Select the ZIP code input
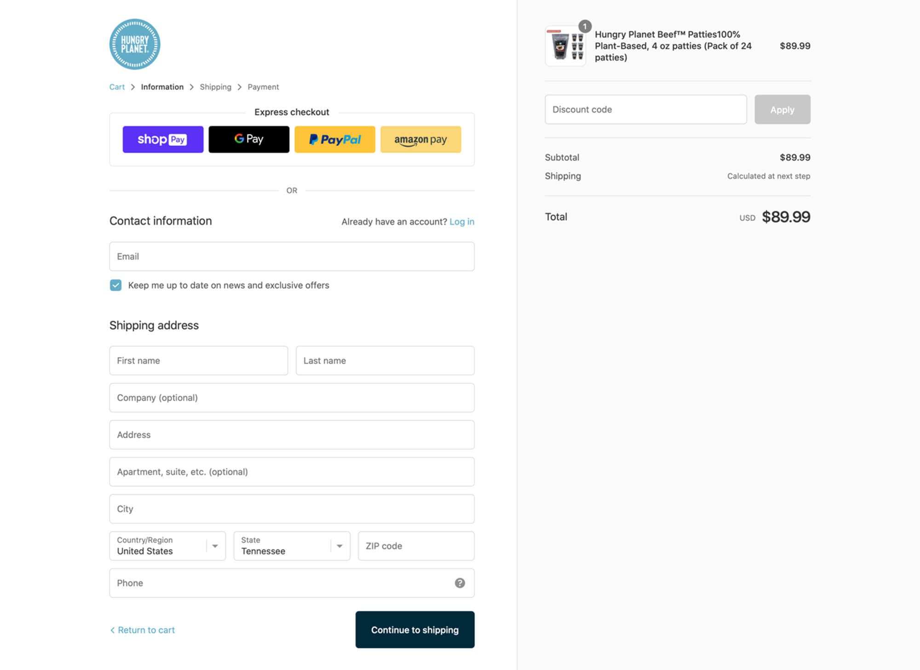The height and width of the screenshot is (670, 920). pyautogui.click(x=416, y=546)
